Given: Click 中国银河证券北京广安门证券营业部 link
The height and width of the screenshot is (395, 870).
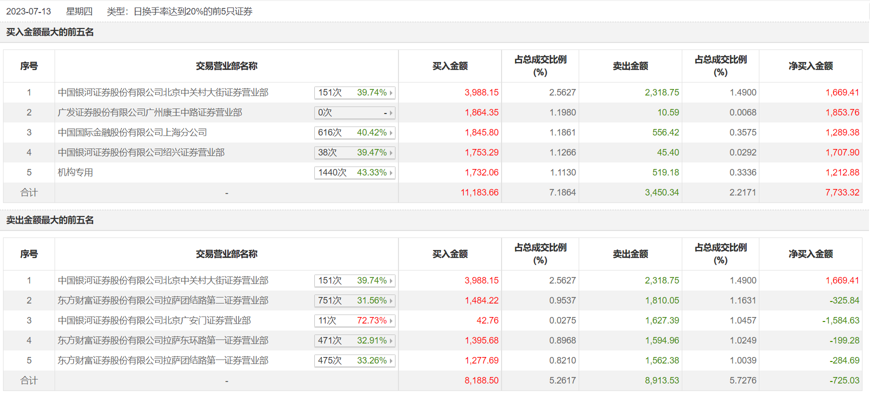Looking at the screenshot, I should coord(154,320).
